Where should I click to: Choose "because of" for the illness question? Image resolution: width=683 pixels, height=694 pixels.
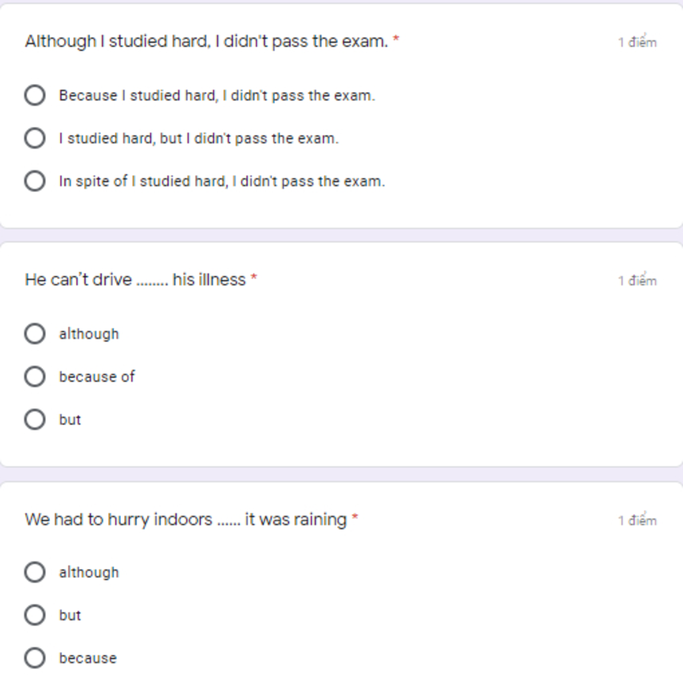click(x=35, y=376)
